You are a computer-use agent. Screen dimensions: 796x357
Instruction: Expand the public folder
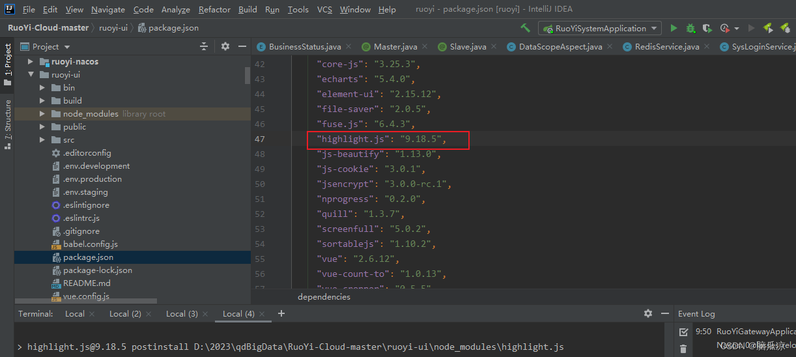(x=42, y=126)
